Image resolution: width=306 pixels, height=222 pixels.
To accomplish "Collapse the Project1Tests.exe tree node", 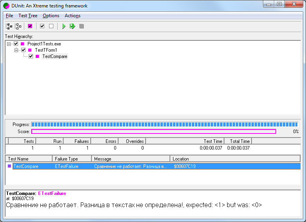I will [9, 44].
